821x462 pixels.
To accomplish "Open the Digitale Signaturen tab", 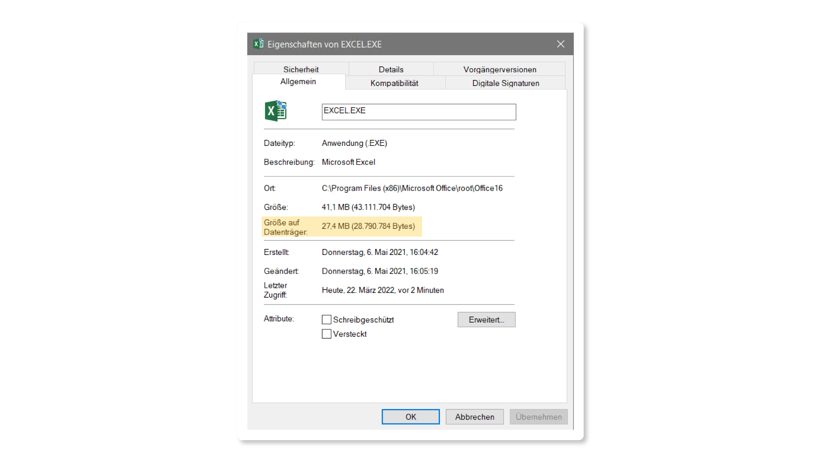I will point(505,83).
